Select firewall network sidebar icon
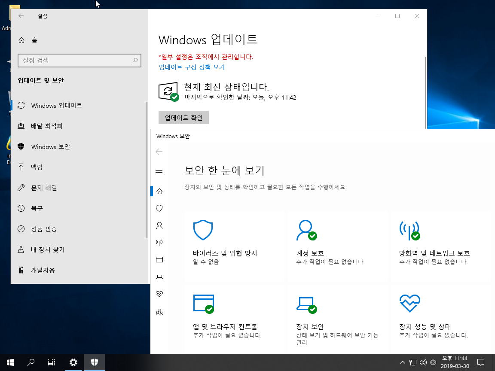The image size is (495, 371). tap(159, 242)
